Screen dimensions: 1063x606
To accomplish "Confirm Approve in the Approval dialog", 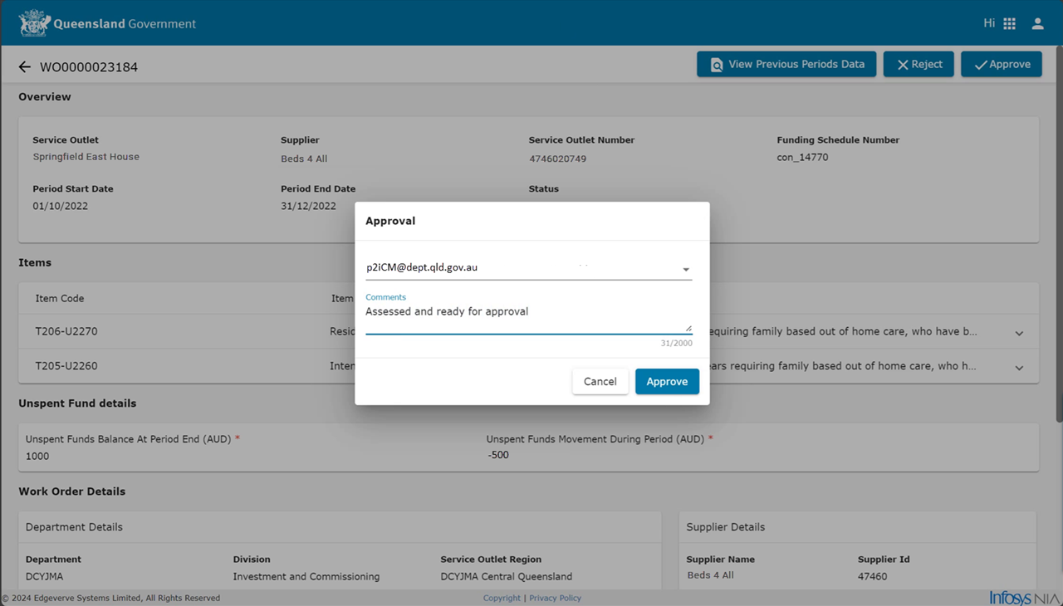I will 667,382.
